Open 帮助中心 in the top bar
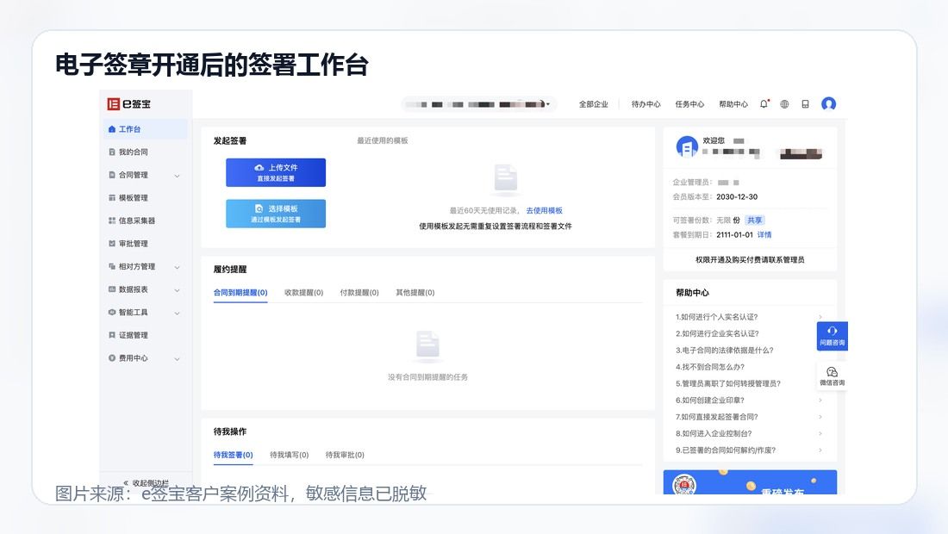The width and height of the screenshot is (948, 534). point(733,104)
